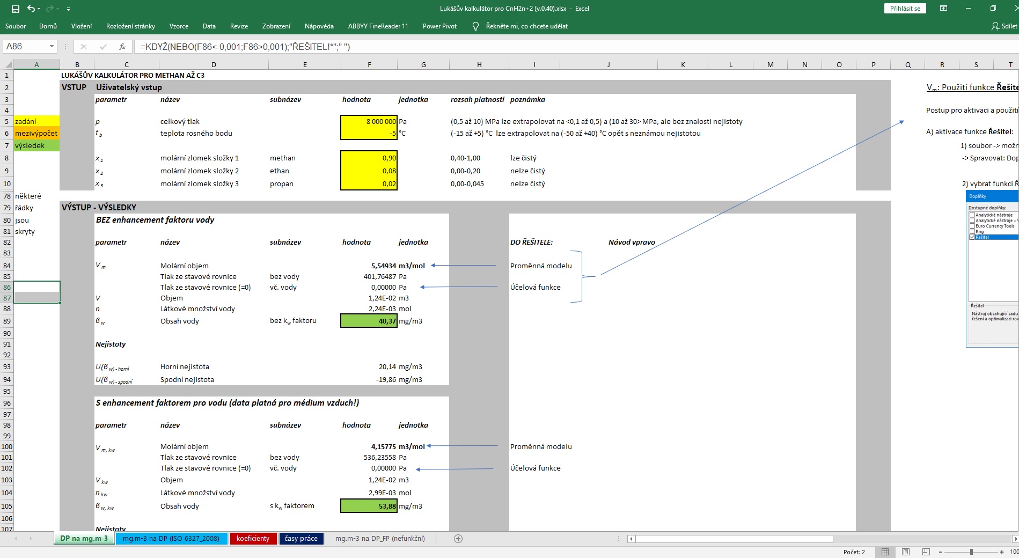Open the Soubor menu
This screenshot has width=1019, height=558.
pos(16,26)
